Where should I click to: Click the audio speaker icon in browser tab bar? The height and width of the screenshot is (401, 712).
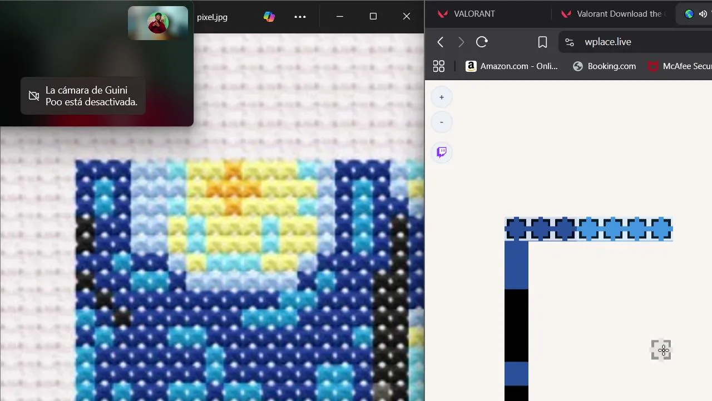(x=702, y=14)
